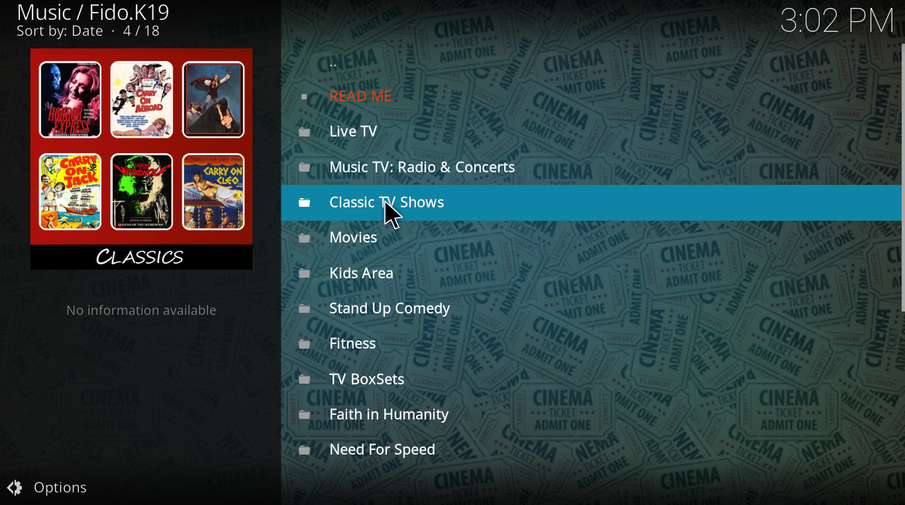Click the vertical scrollbar on right edge
Viewport: 905px width, 505px height.
coord(903,178)
